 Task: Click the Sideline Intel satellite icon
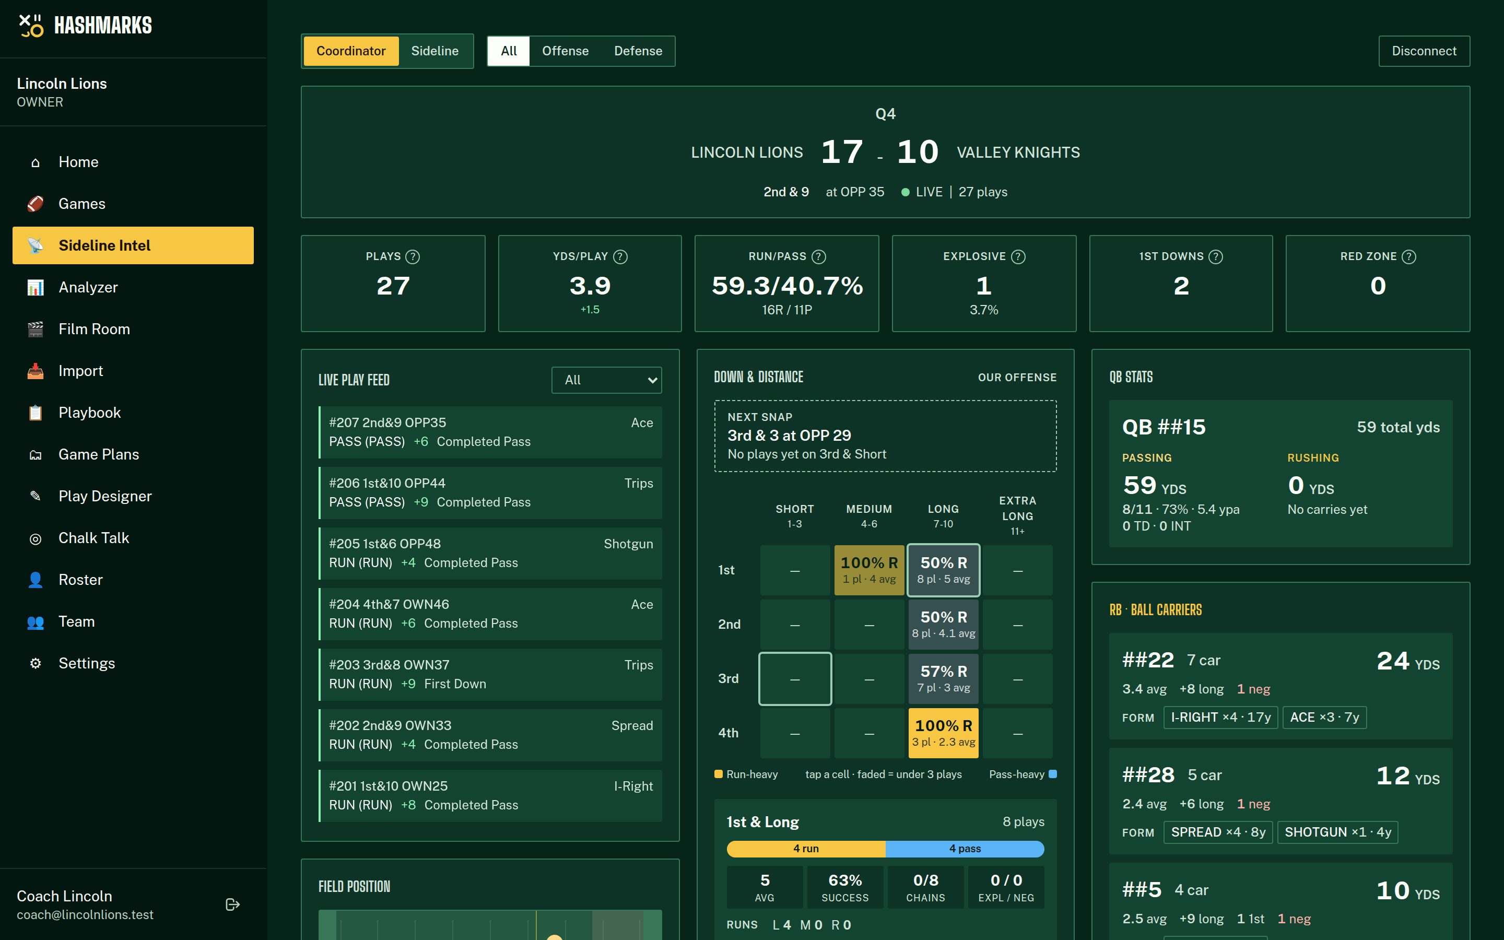pyautogui.click(x=36, y=245)
